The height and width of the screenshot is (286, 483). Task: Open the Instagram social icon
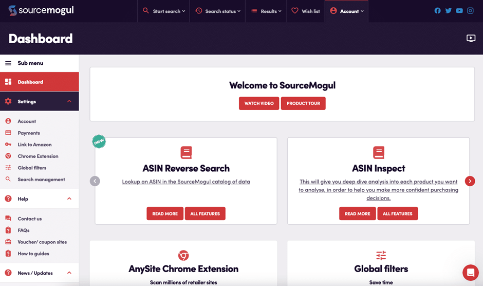click(x=470, y=11)
